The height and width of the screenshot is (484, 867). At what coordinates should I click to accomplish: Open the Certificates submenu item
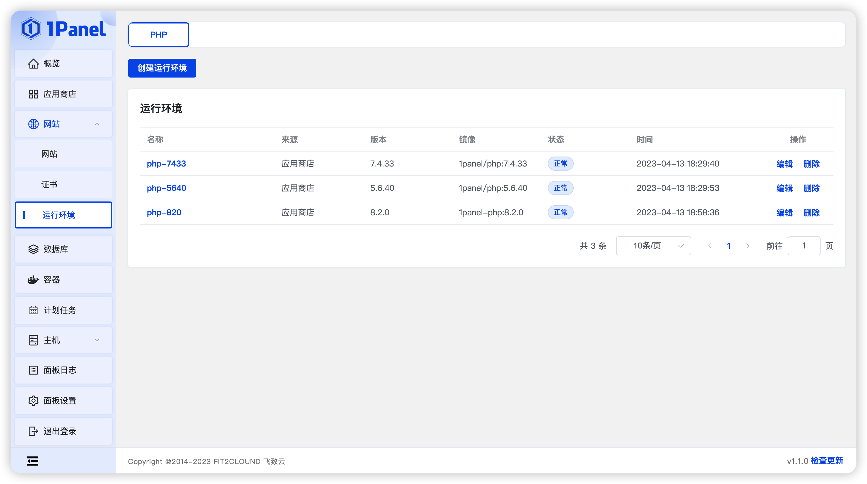[x=49, y=184]
